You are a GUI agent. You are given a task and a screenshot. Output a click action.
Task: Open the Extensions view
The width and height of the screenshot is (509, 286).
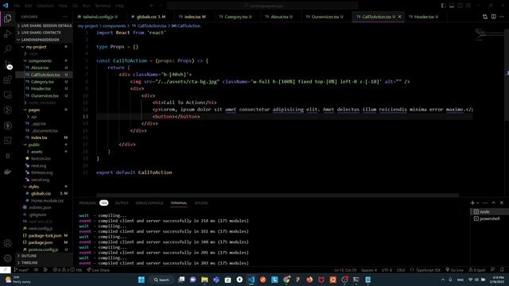tap(7, 79)
